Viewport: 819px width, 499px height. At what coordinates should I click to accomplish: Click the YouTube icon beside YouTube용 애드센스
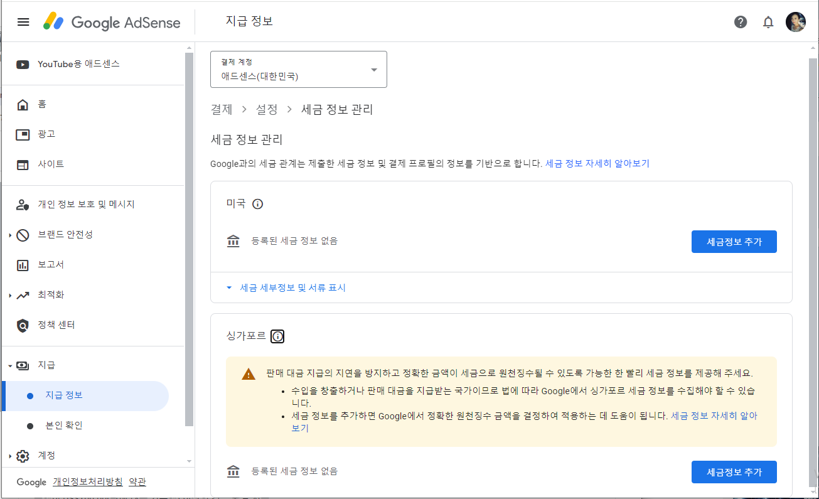23,64
